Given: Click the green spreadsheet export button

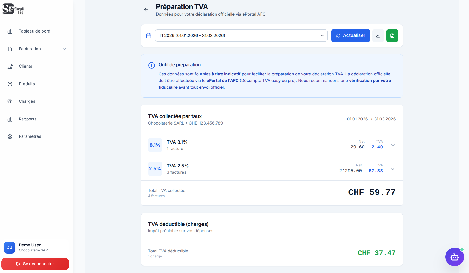Looking at the screenshot, I should [392, 36].
